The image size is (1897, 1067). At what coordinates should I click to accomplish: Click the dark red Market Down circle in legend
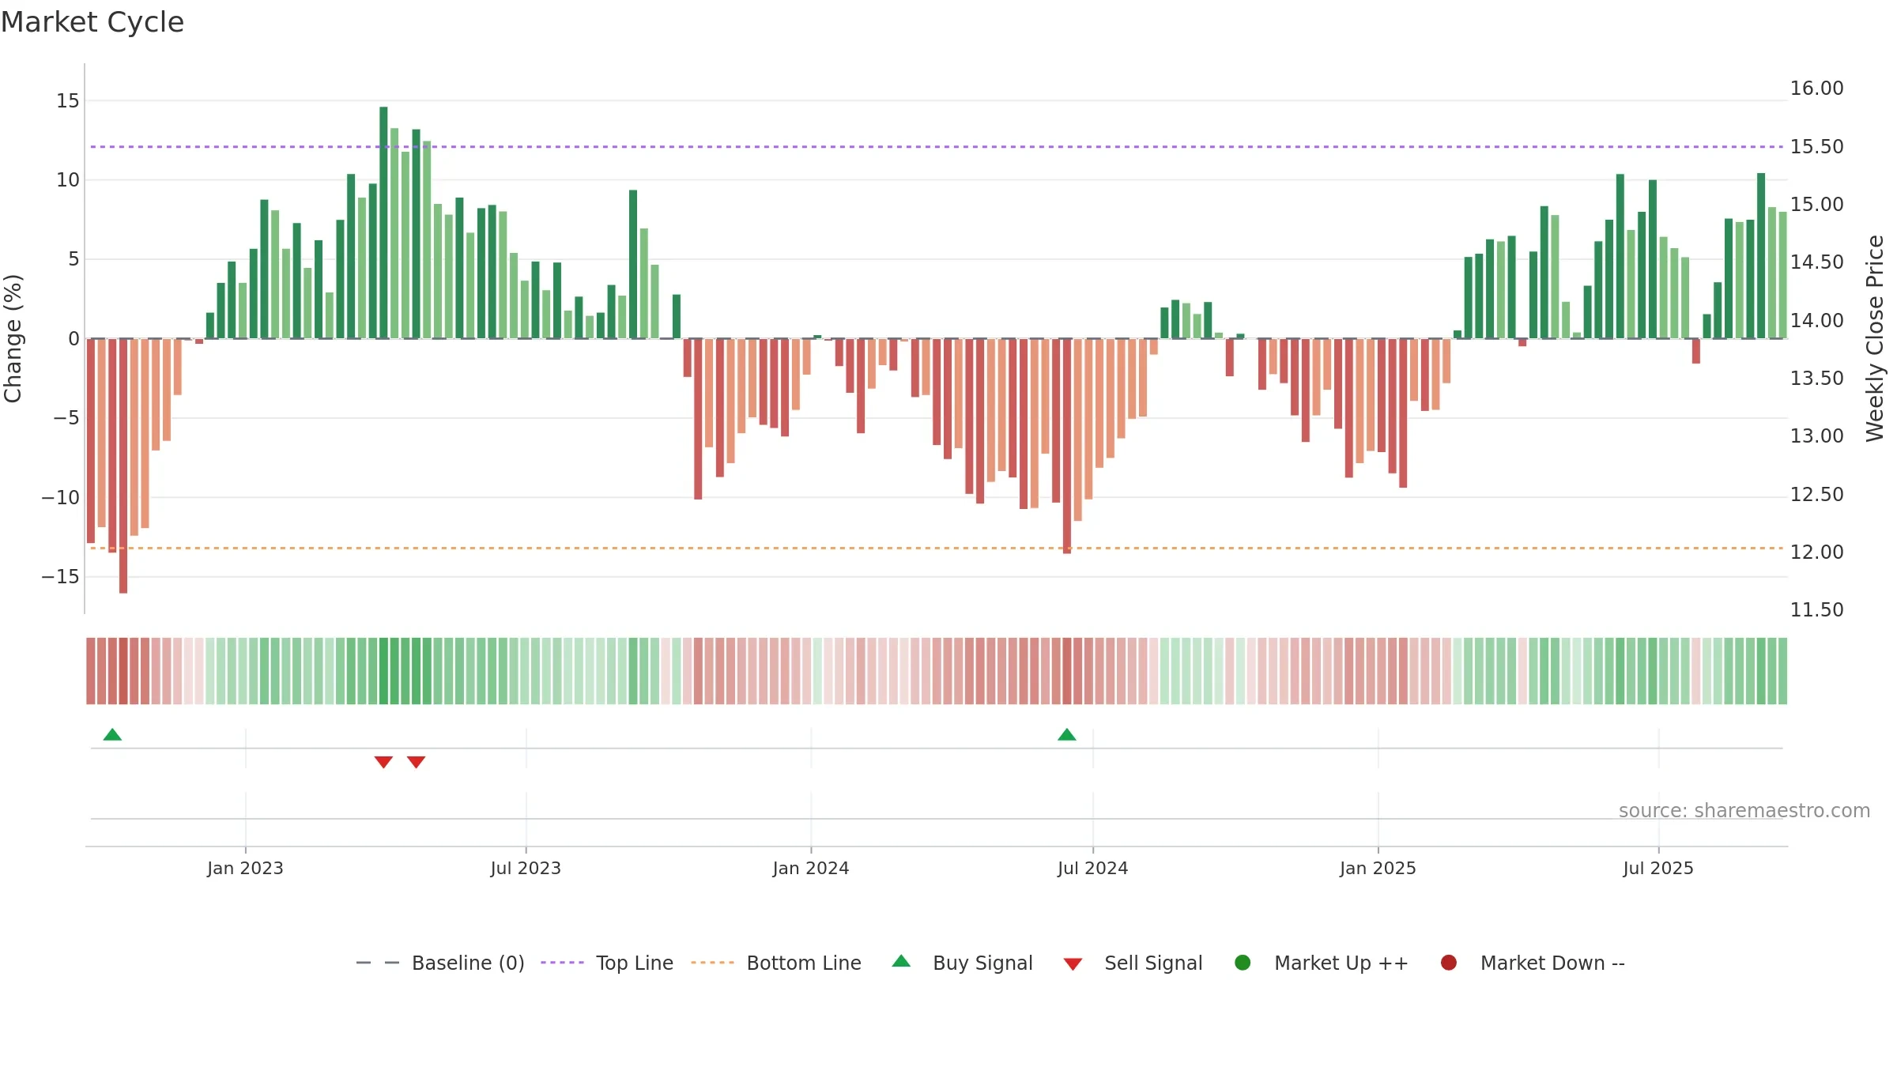(1449, 963)
